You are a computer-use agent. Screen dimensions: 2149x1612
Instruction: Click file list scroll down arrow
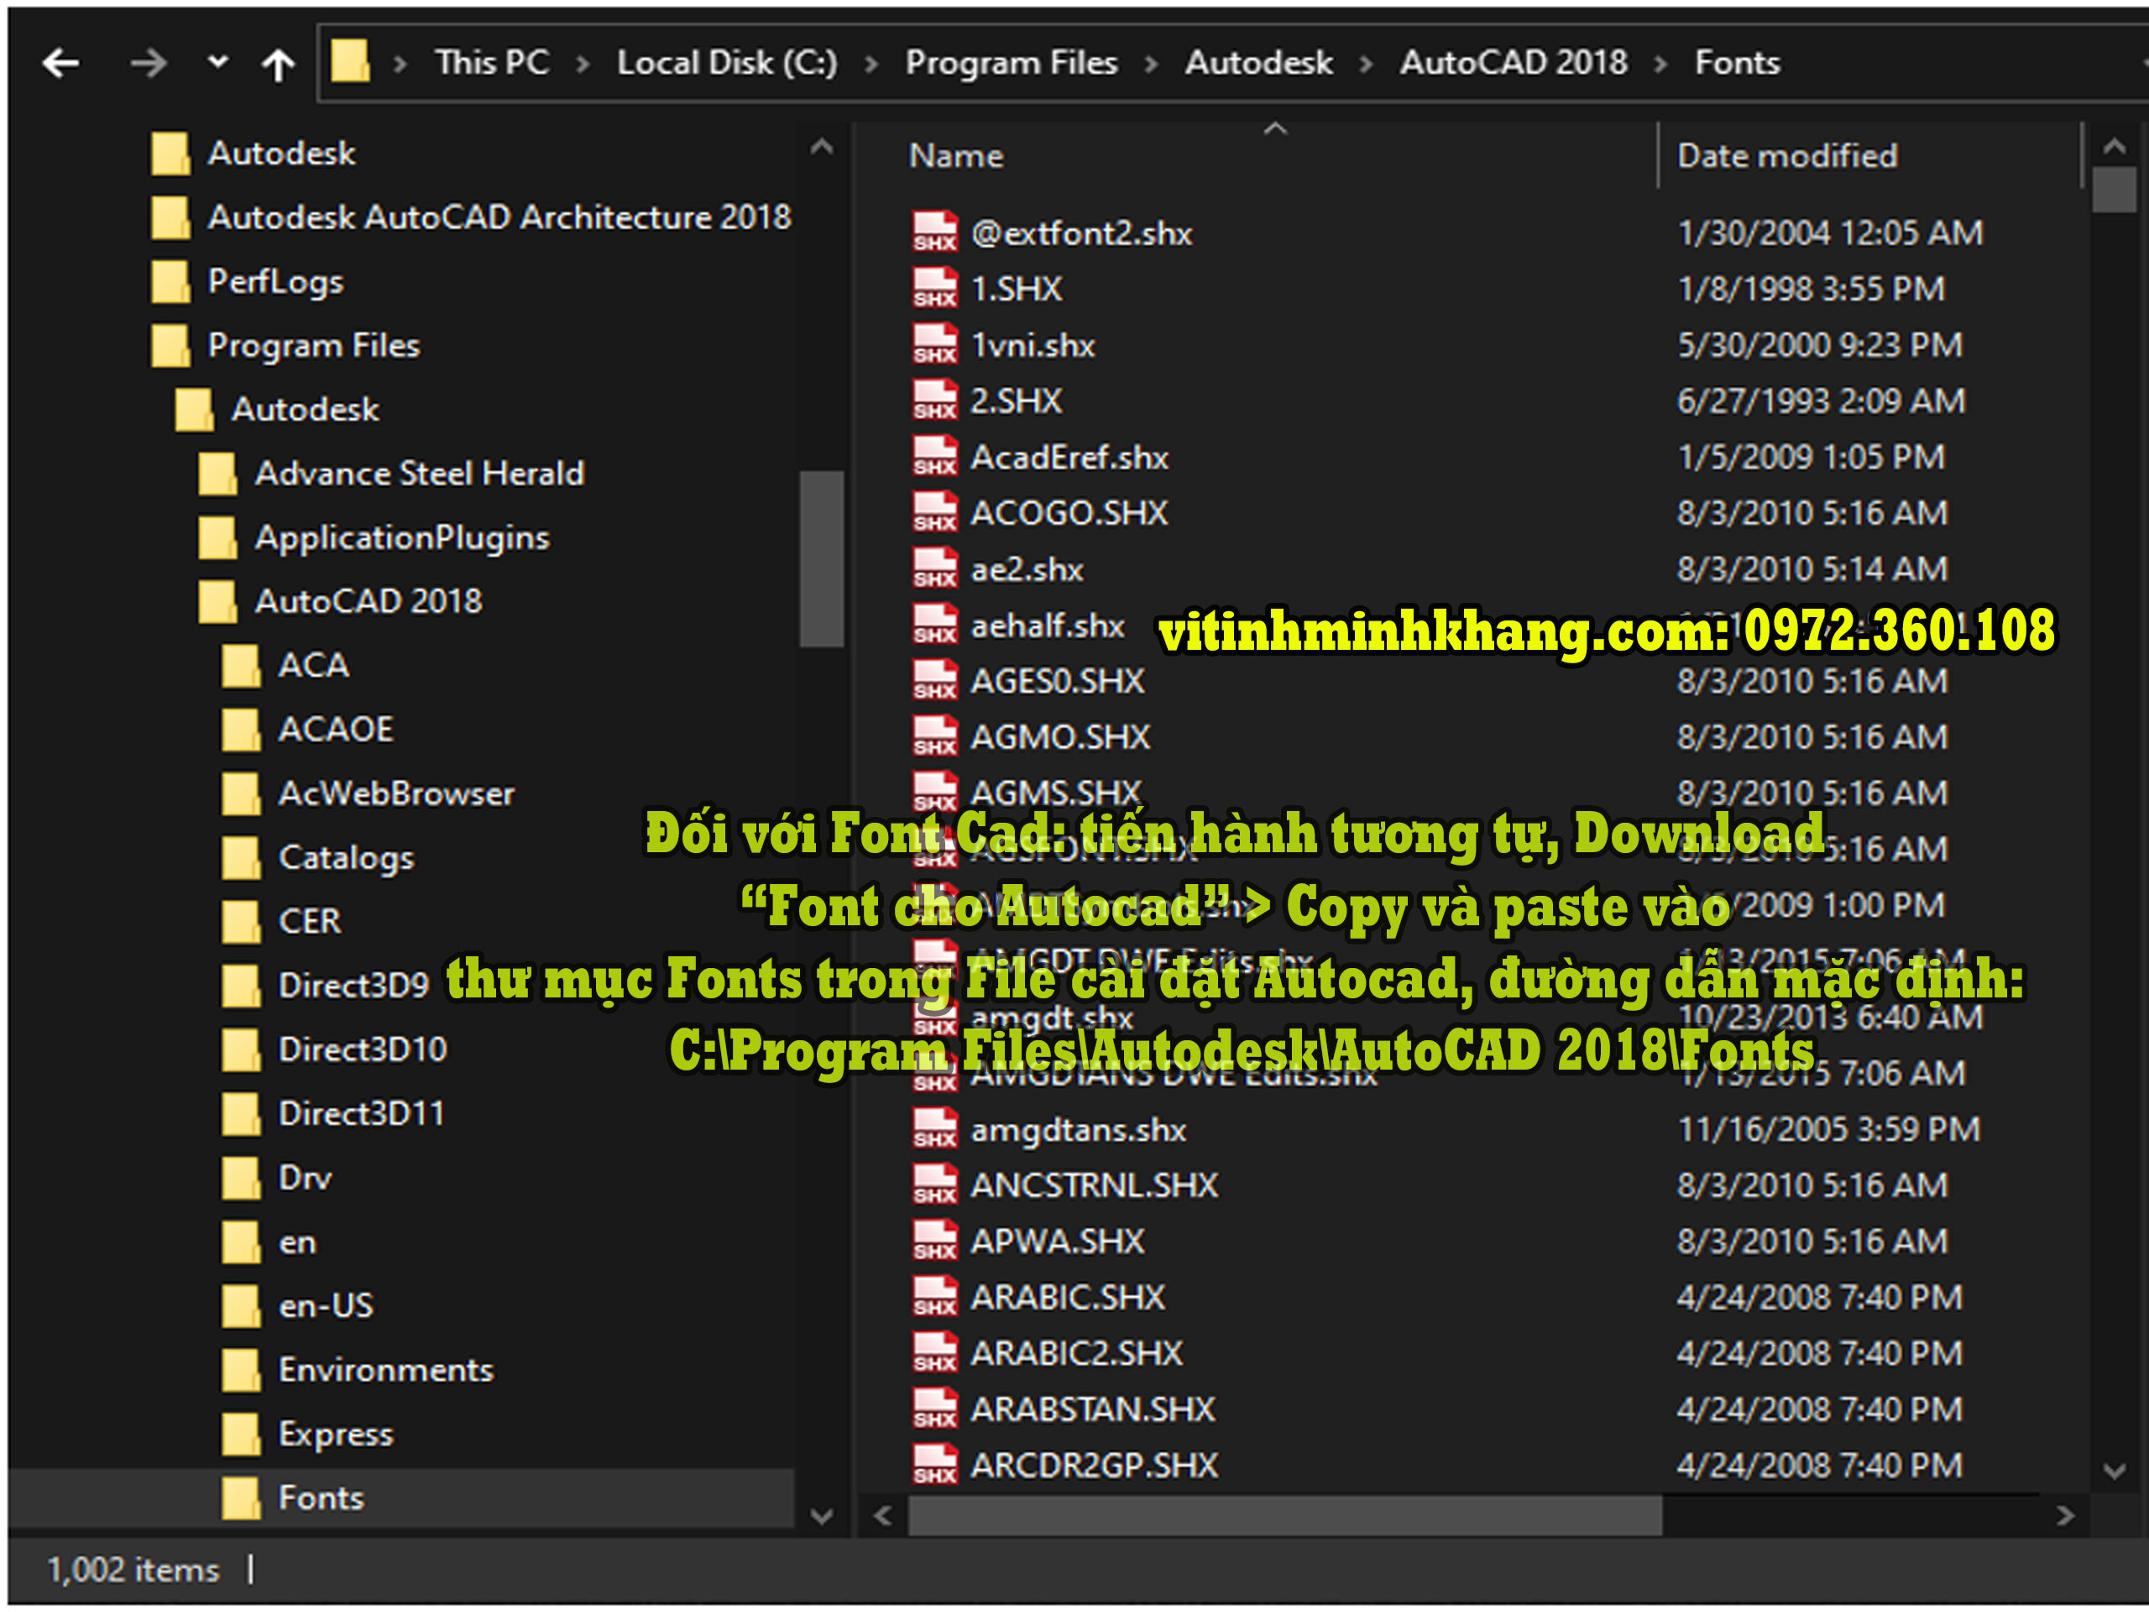pos(2114,1470)
